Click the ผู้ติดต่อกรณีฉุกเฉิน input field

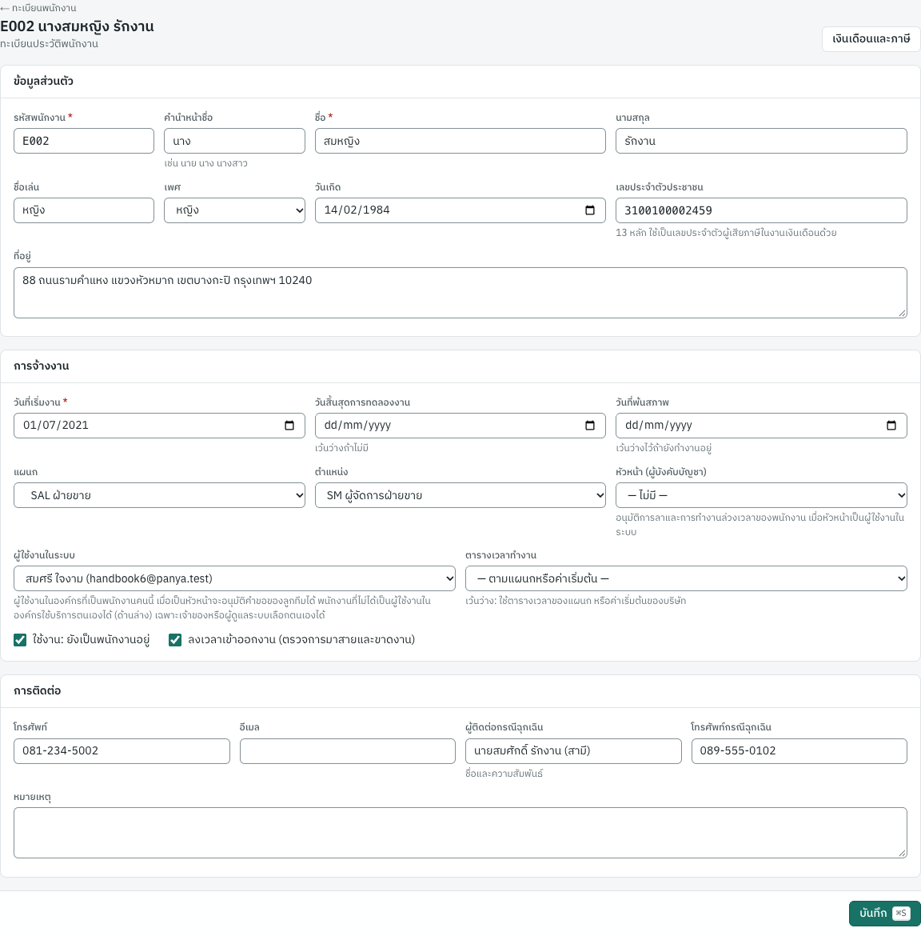(573, 751)
